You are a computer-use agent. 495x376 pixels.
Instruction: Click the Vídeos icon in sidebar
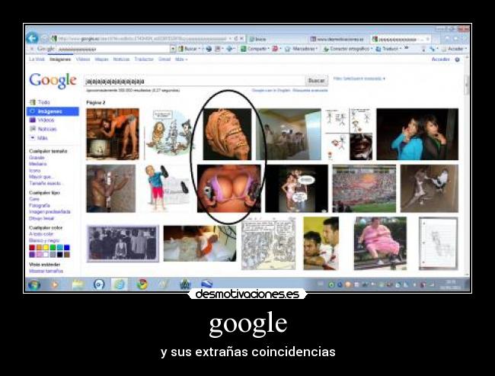tap(32, 121)
